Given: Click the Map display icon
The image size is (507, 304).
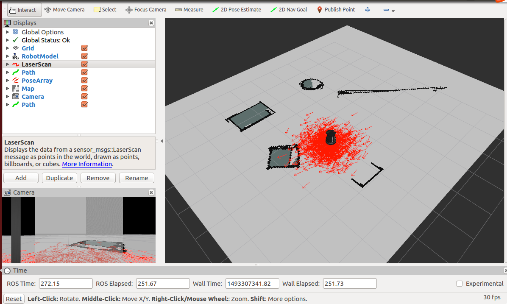Looking at the screenshot, I should click(16, 88).
